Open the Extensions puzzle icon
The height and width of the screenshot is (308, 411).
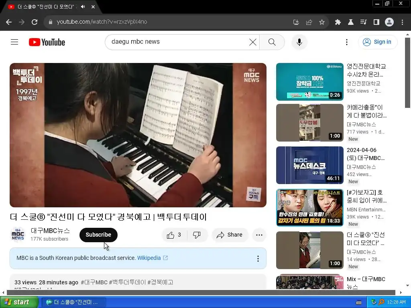[338, 22]
